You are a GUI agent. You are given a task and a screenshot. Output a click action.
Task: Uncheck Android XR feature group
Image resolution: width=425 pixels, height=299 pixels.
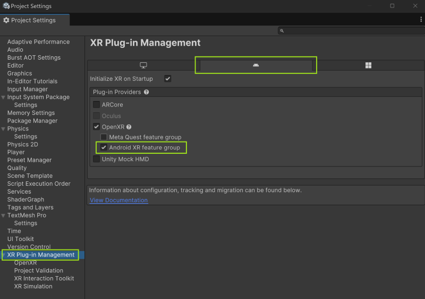pyautogui.click(x=104, y=147)
